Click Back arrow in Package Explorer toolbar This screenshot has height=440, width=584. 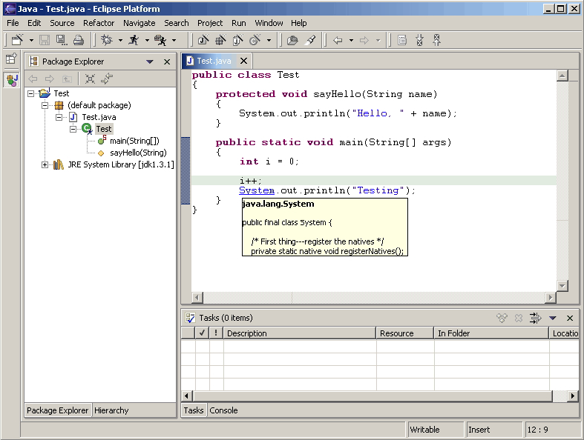[x=33, y=79]
